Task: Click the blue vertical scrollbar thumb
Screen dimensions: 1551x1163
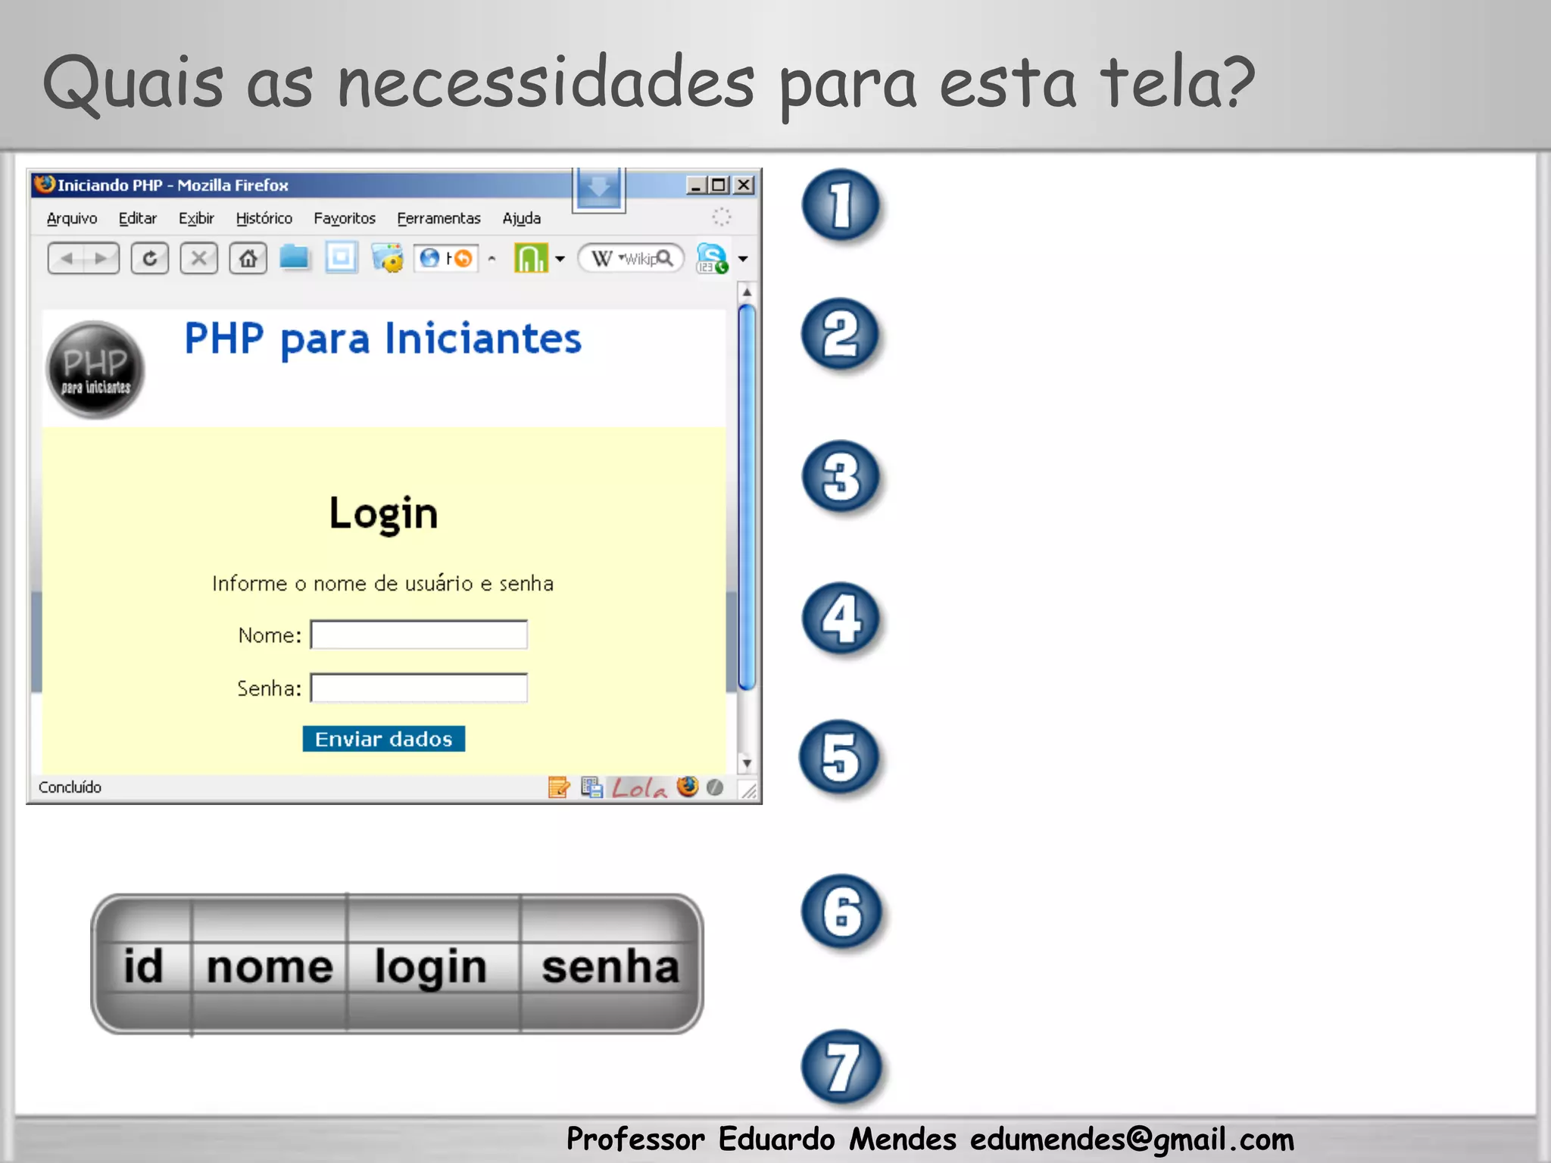Action: [x=747, y=497]
